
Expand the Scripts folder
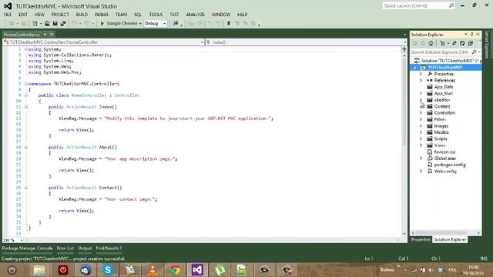point(421,138)
